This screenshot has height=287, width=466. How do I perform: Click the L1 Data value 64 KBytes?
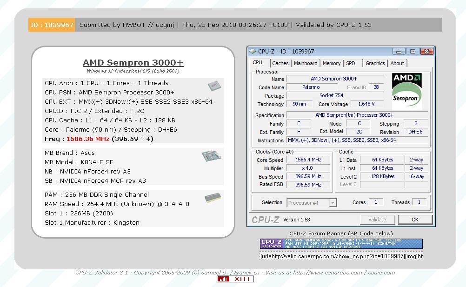coord(382,160)
